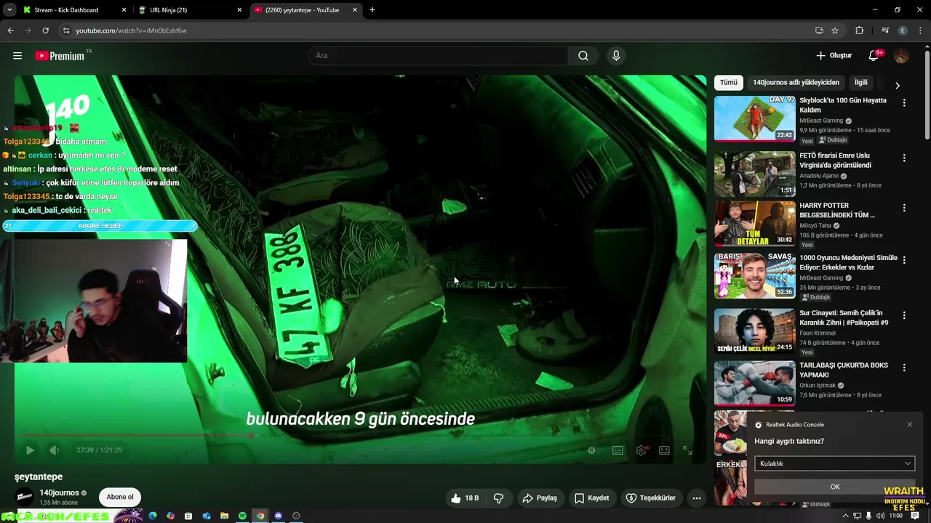Click the Teşekkürler thanks button
The width and height of the screenshot is (931, 523).
pyautogui.click(x=650, y=498)
